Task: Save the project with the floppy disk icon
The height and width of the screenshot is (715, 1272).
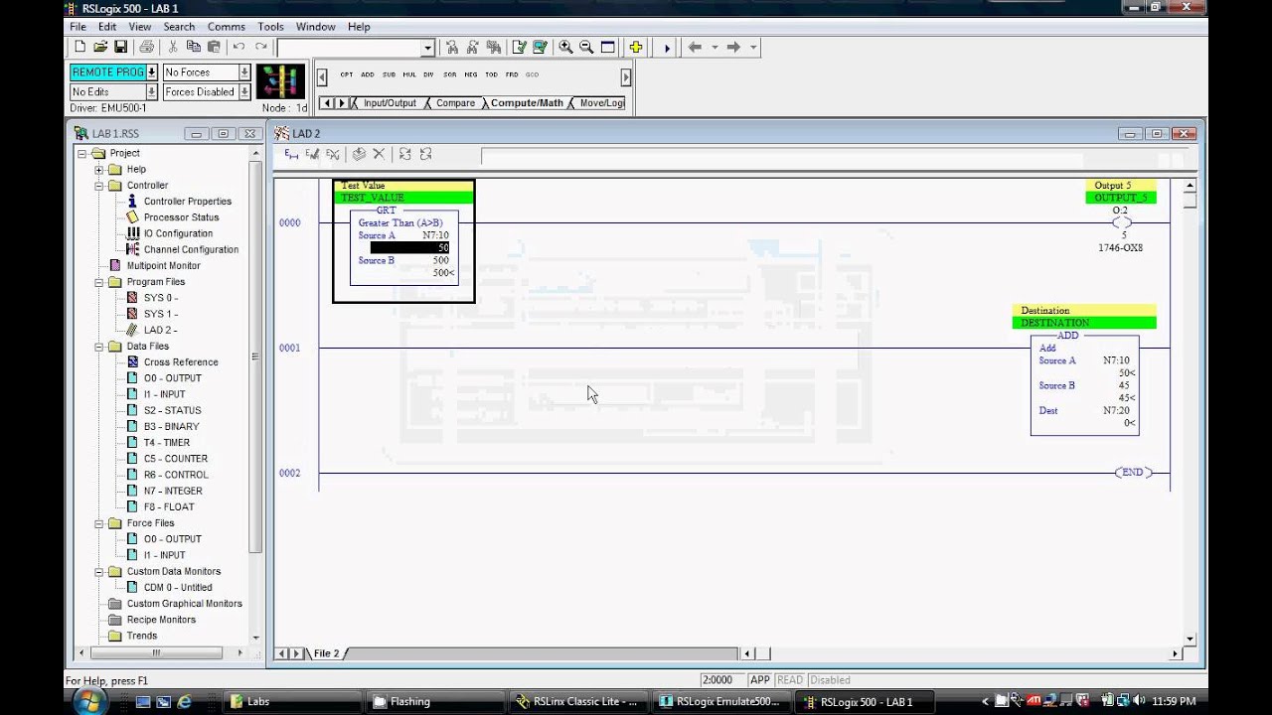Action: point(120,47)
